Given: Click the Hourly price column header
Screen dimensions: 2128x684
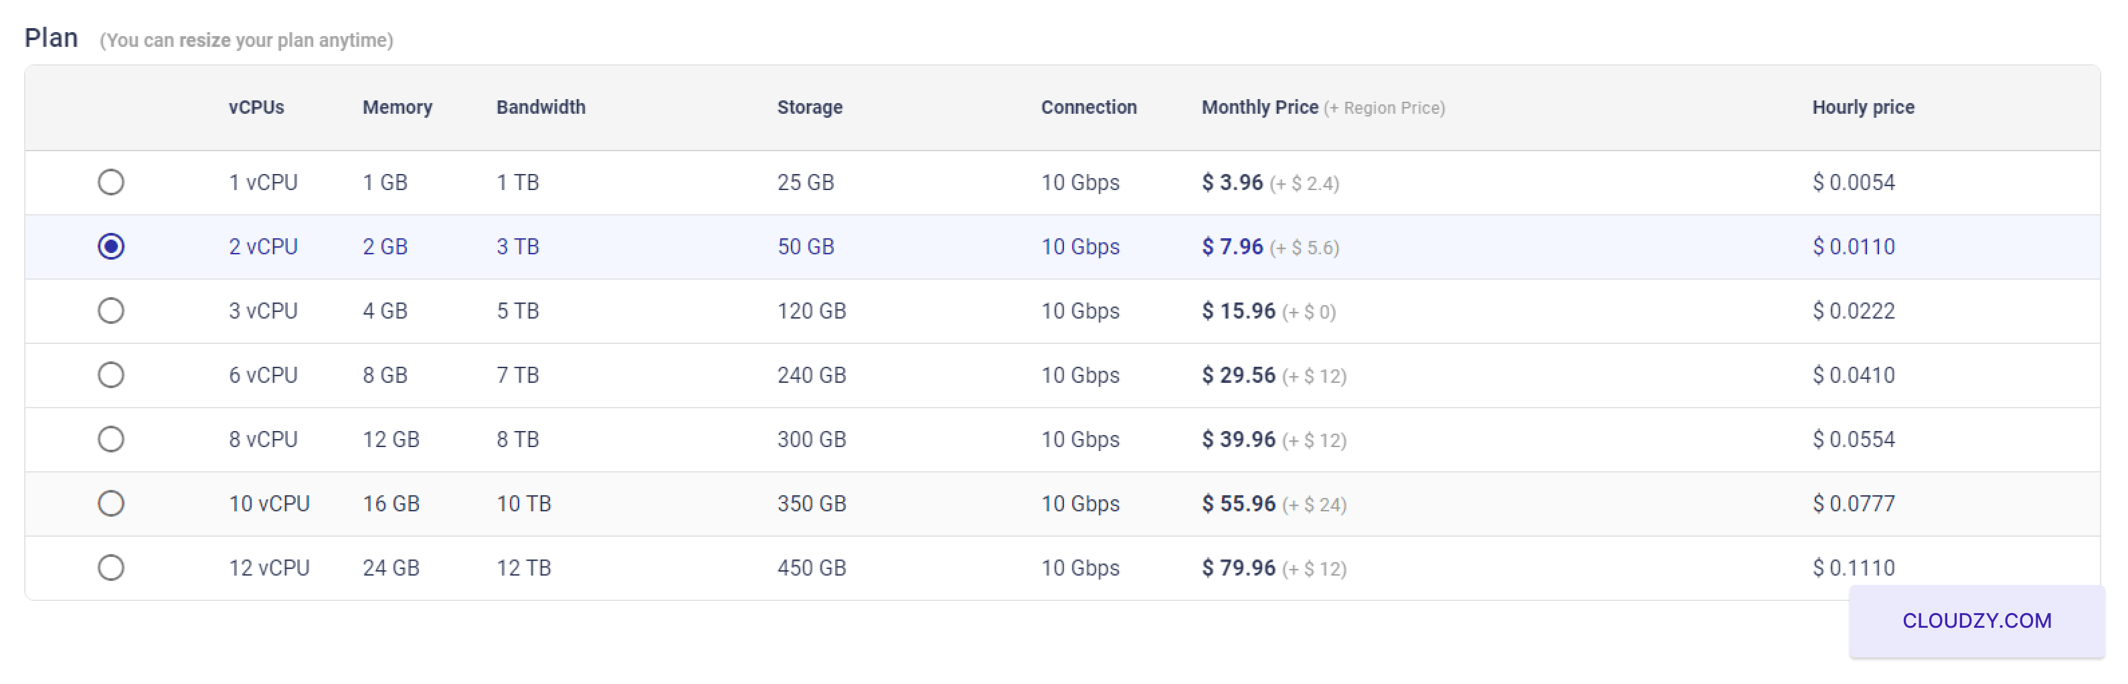Looking at the screenshot, I should pyautogui.click(x=1863, y=107).
